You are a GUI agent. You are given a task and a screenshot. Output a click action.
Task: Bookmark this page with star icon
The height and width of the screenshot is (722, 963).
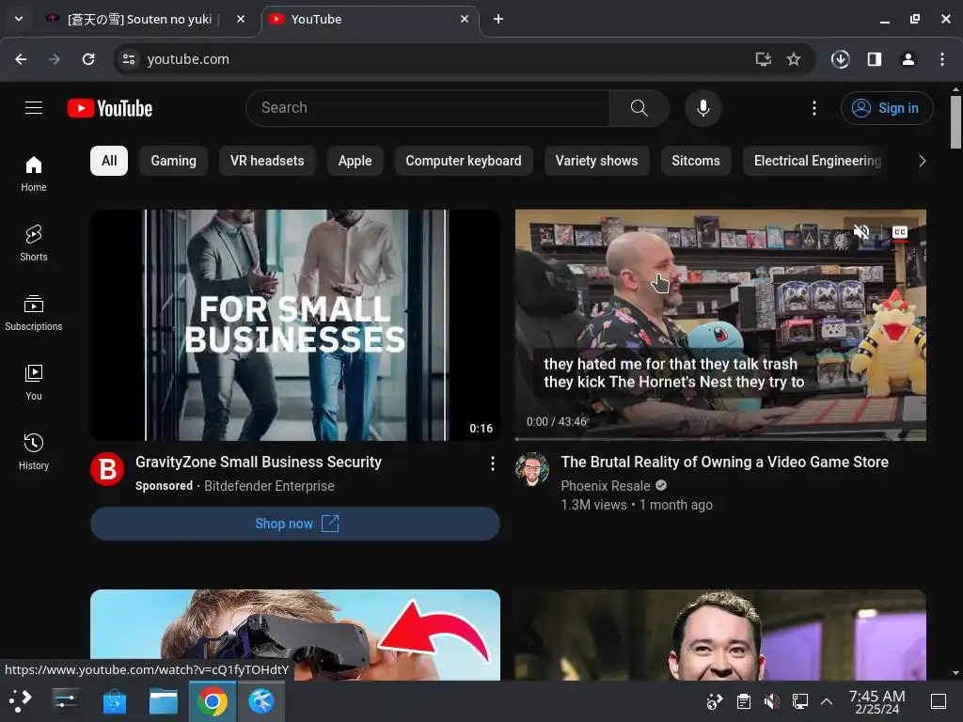click(x=794, y=59)
